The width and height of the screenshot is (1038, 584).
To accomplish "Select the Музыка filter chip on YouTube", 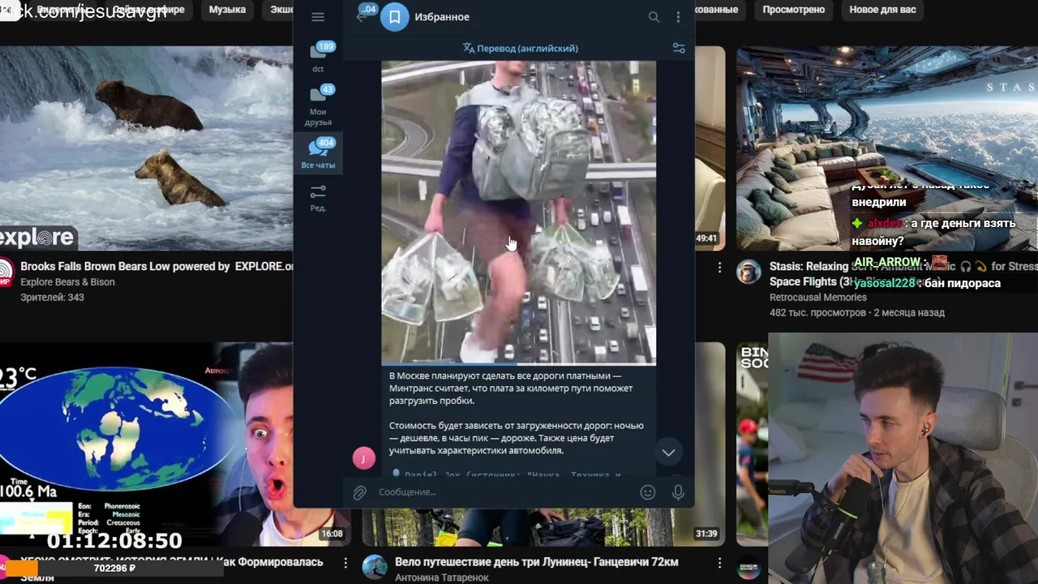I will click(227, 10).
